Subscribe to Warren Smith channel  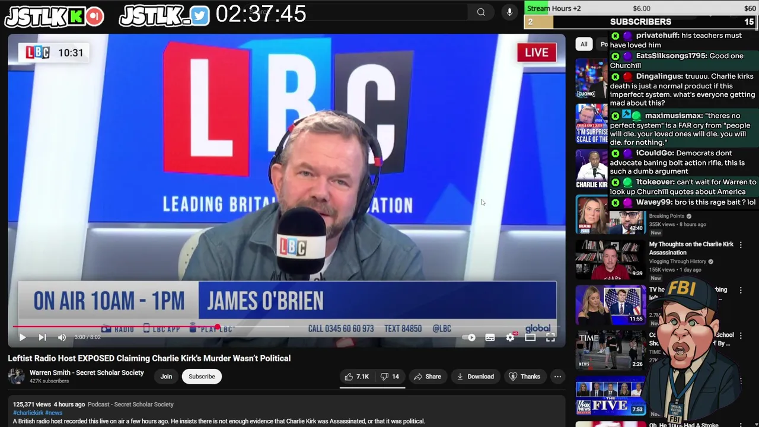tap(202, 377)
